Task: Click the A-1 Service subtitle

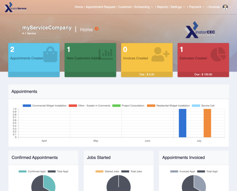Action: (29, 34)
